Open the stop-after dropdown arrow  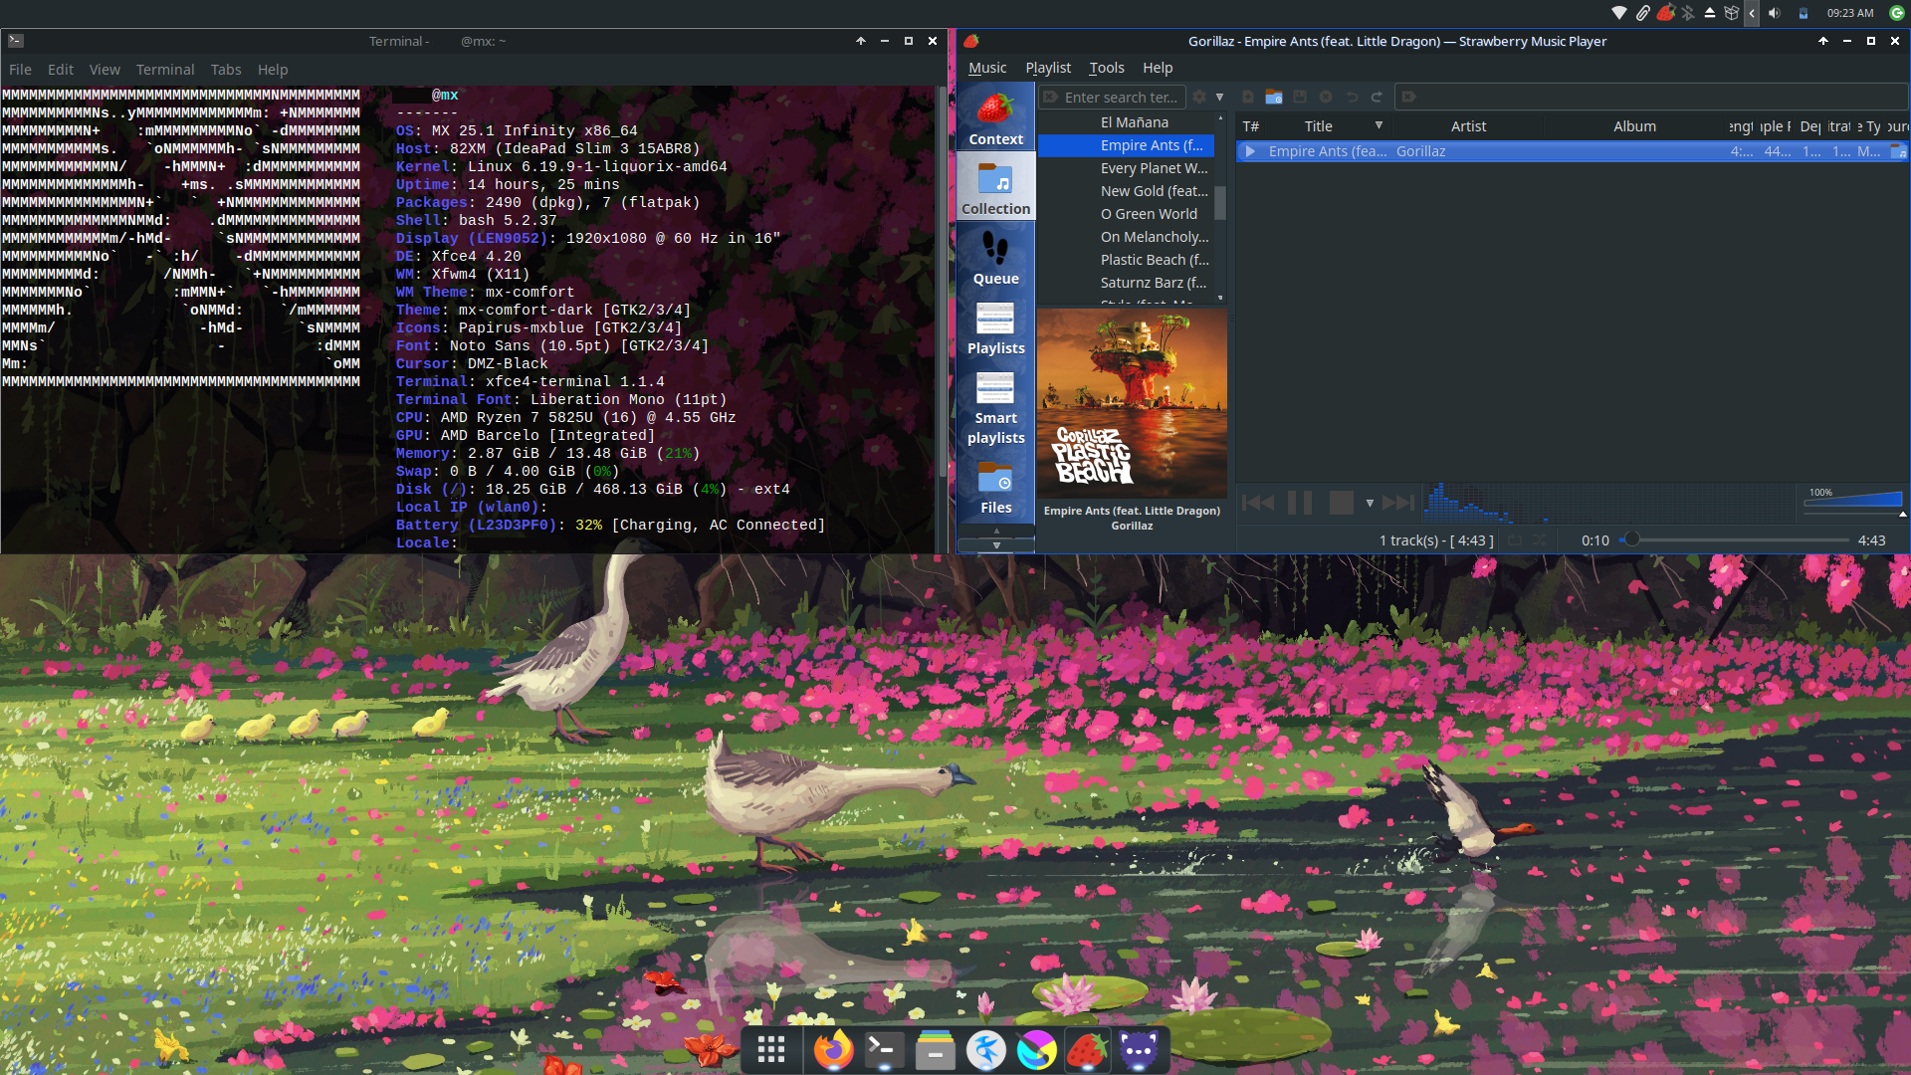coord(1370,504)
